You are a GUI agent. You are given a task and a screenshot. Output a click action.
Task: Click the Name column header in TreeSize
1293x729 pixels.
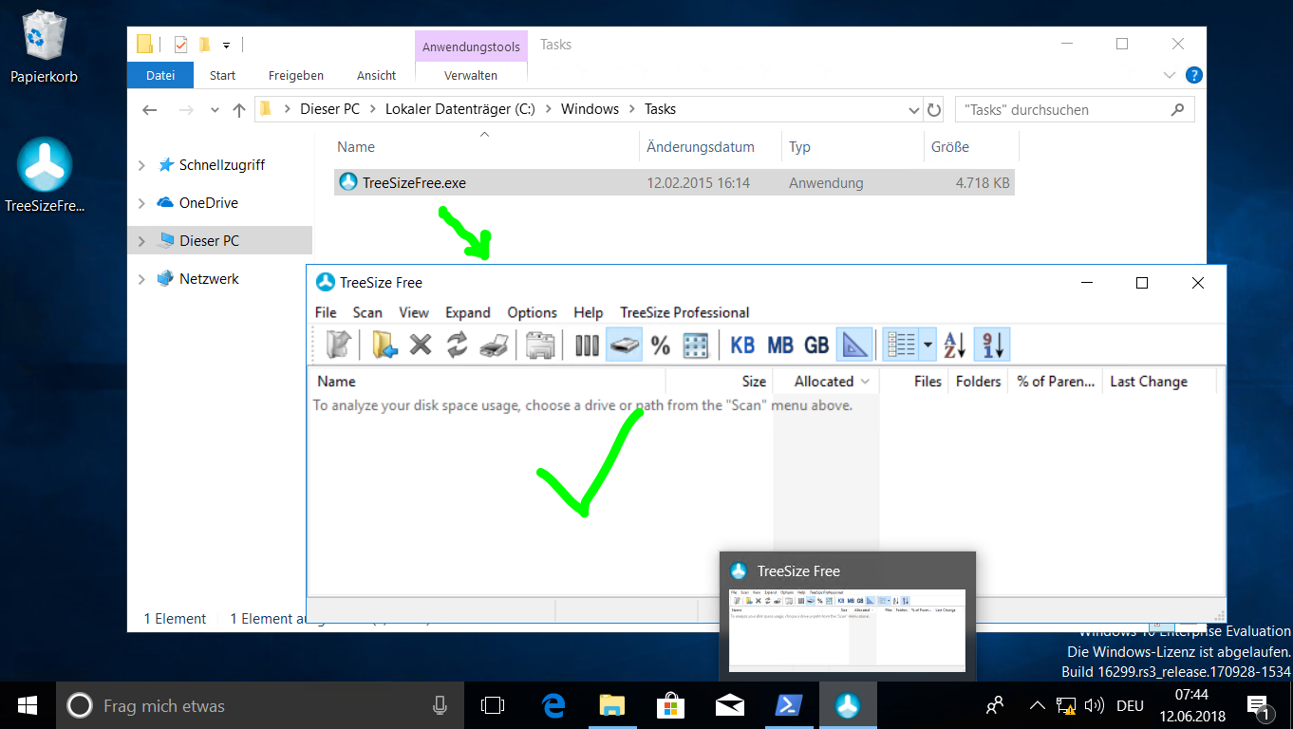tap(486, 382)
